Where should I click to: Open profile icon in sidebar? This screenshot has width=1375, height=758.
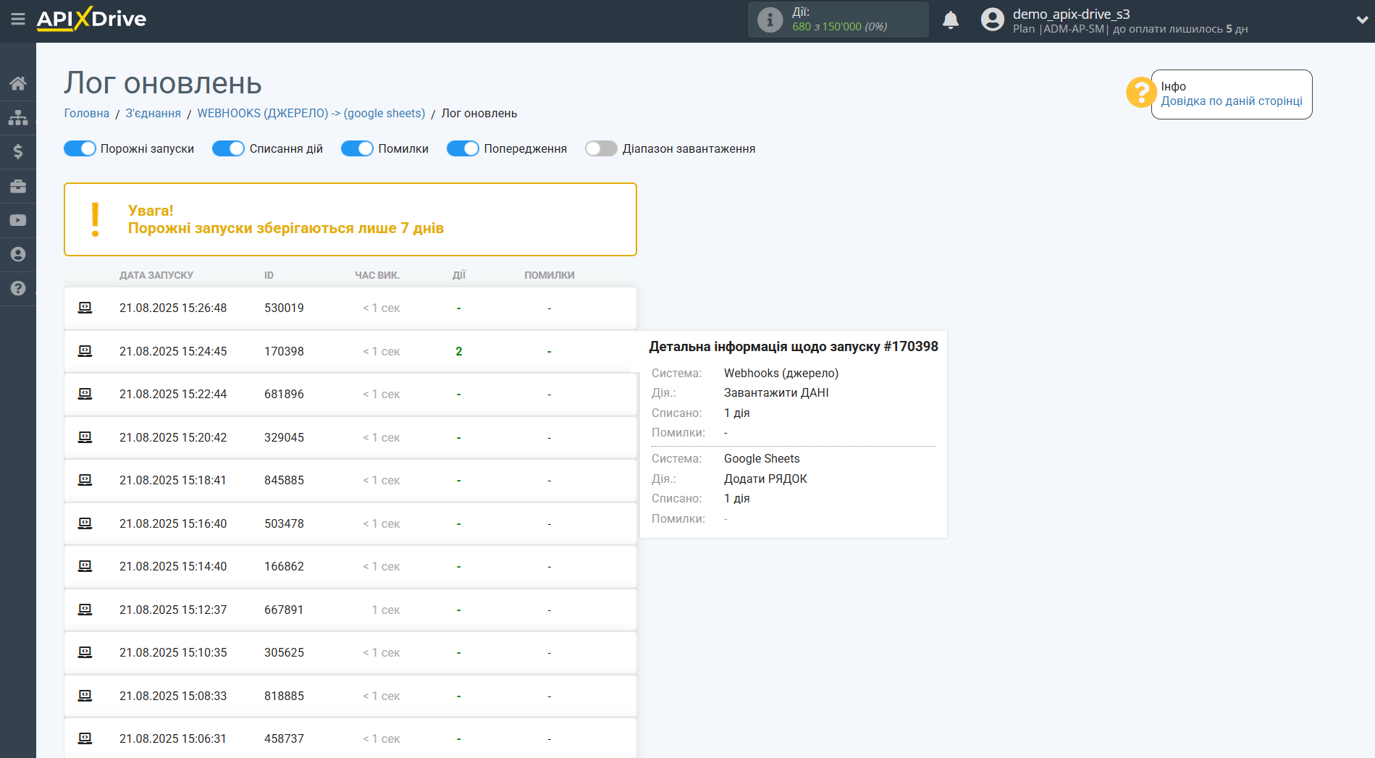click(x=18, y=254)
